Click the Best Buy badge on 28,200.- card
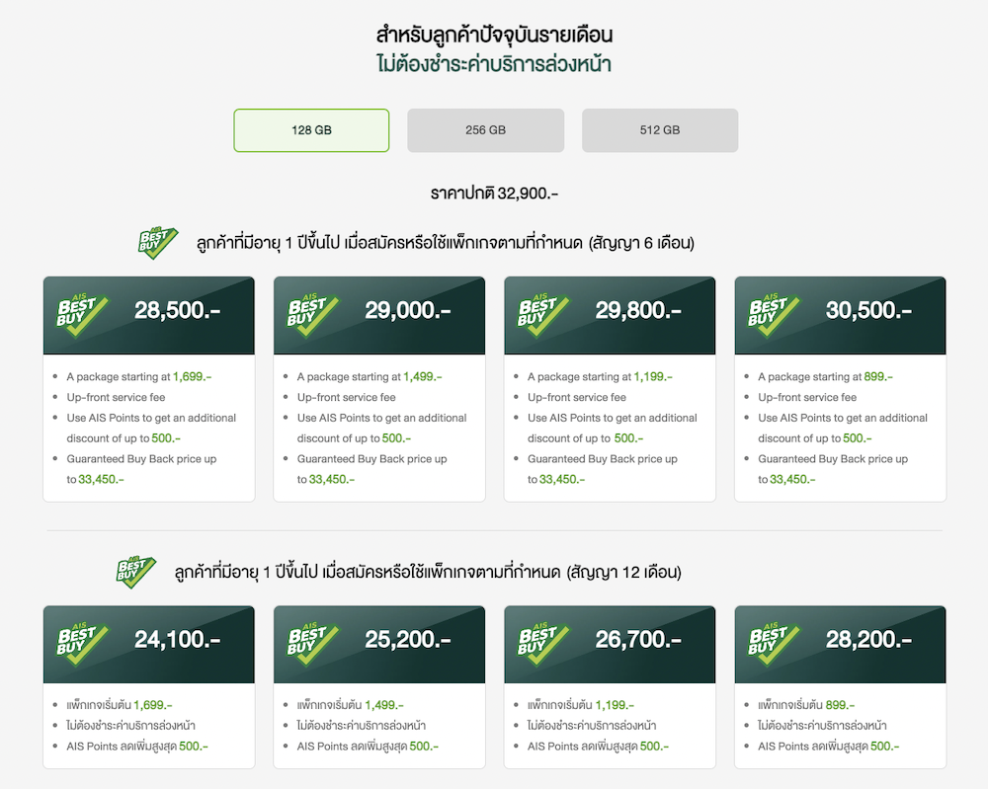This screenshot has width=988, height=789. (x=775, y=642)
